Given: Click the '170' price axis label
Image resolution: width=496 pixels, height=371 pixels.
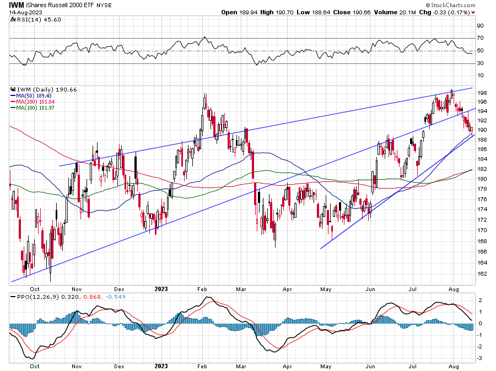Looking at the screenshot, I should click(482, 230).
